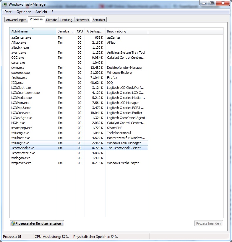
Task: Click the Physikalischer Speicher: 34% status
Action: pyautogui.click(x=95, y=237)
